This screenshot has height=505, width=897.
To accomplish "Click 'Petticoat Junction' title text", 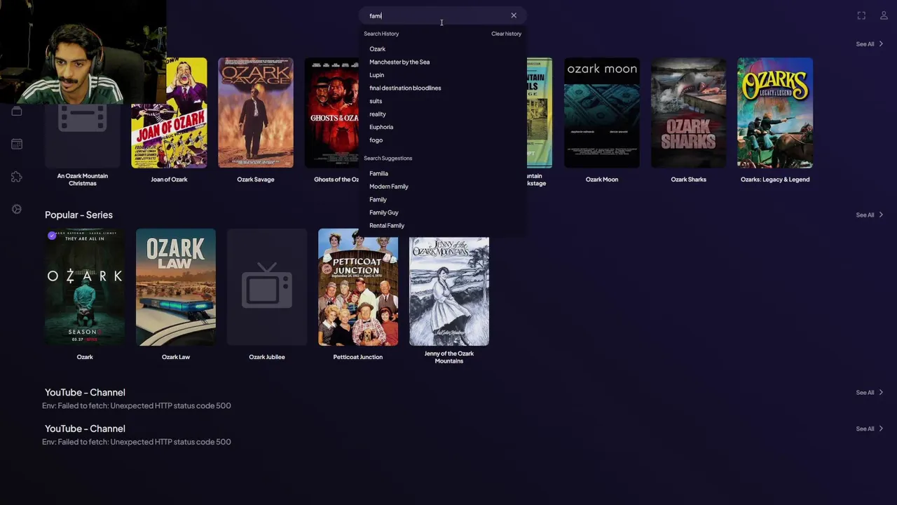I will point(358,357).
